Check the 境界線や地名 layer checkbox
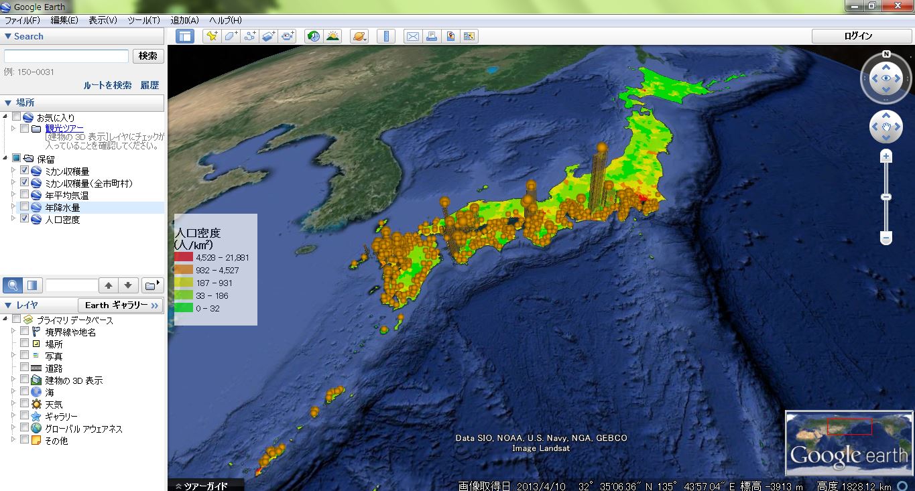The image size is (915, 491). [x=25, y=332]
